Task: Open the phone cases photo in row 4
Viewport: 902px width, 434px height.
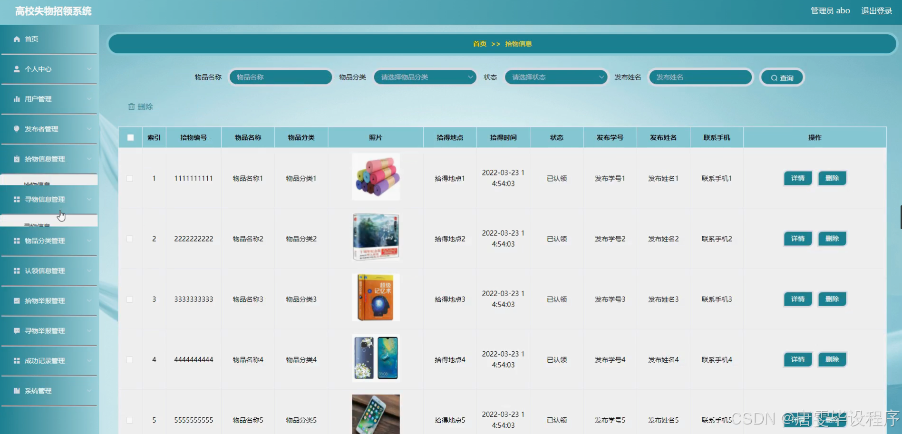Action: (376, 358)
